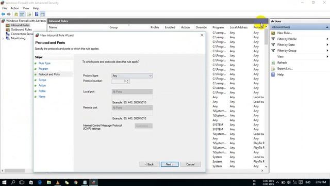Open VLC media player from the taskbar
The height and width of the screenshot is (186, 330).
coord(58,182)
